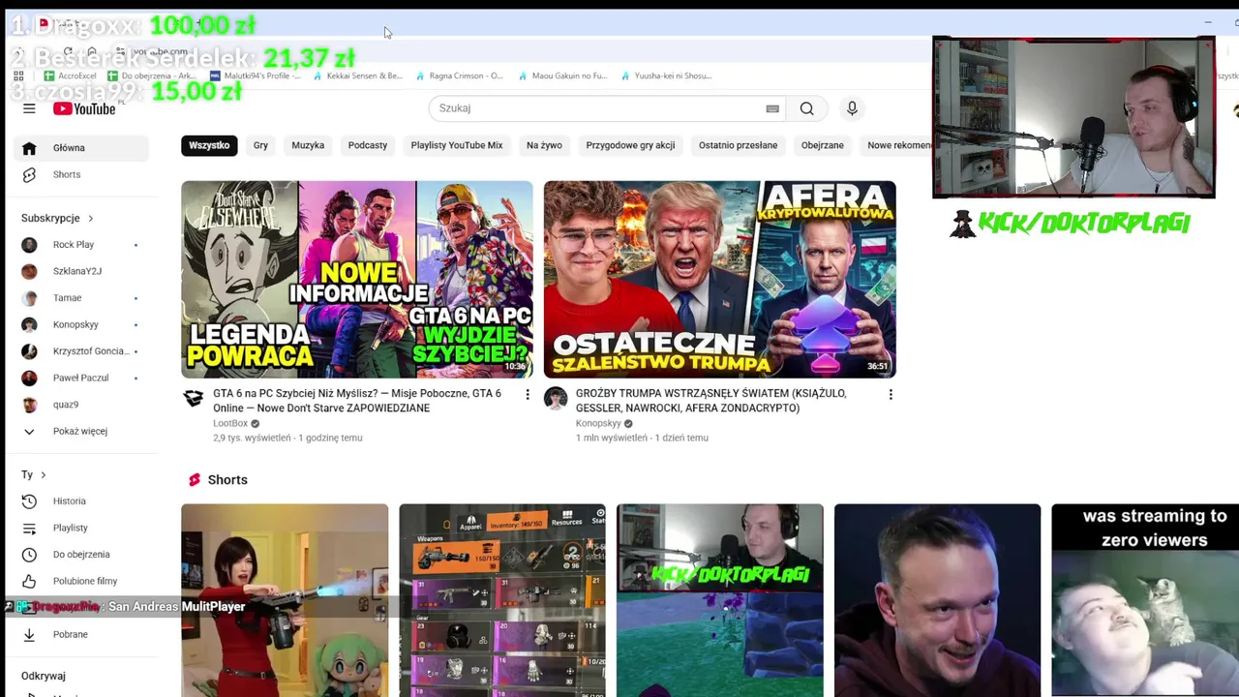Open Konopskyy channel name under video
Screen dimensions: 1239x697
[598, 423]
